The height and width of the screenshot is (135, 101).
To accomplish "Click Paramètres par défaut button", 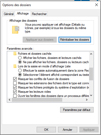I will [x=77, y=110].
